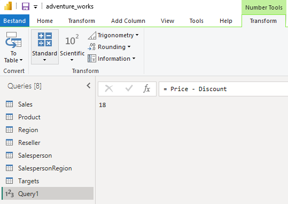Collapse the Queries pane with chevron
Viewport: 288px width, 204px height.
click(89, 86)
